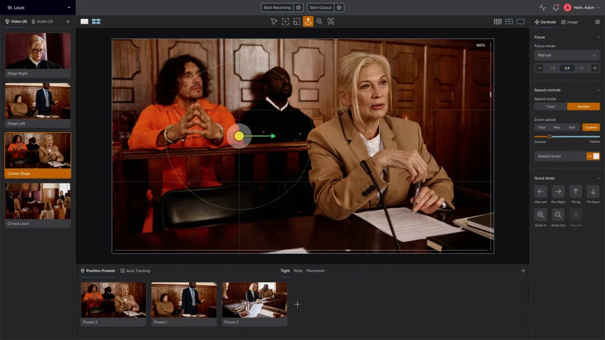Click the Tilt Down quick shot
Image resolution: width=605 pixels, height=340 pixels.
(x=593, y=192)
